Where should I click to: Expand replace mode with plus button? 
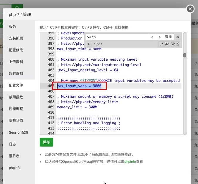[88, 44]
